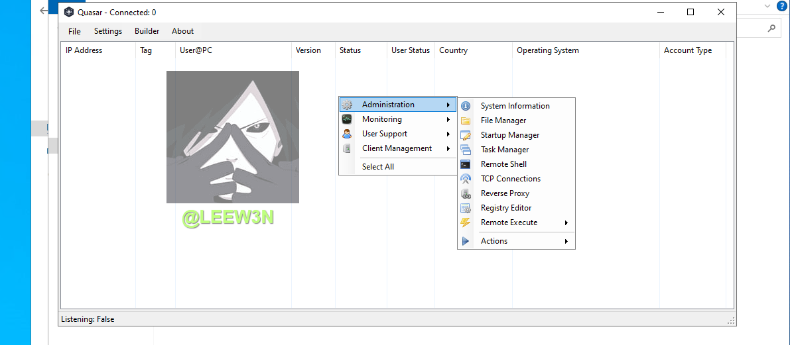Viewport: 790px width, 345px height.
Task: Open the File menu
Action: [74, 31]
